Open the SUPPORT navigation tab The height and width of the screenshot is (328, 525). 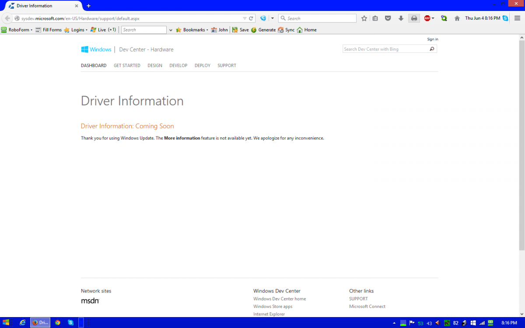(x=227, y=66)
